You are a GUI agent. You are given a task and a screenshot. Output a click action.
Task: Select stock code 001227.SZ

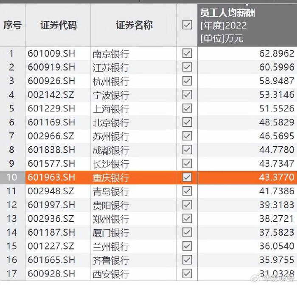point(51,246)
